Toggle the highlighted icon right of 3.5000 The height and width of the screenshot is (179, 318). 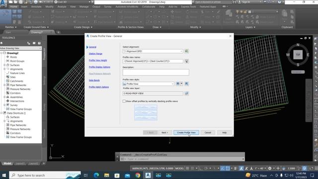click(x=305, y=168)
